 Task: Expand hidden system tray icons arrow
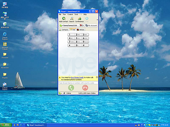[144, 125]
